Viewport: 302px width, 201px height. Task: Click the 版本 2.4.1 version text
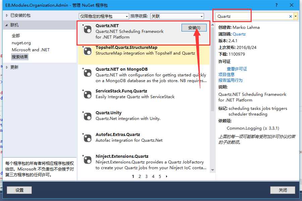pos(228,41)
